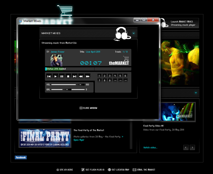Select track number 1
The height and width of the screenshot is (174, 213).
click(99, 76)
